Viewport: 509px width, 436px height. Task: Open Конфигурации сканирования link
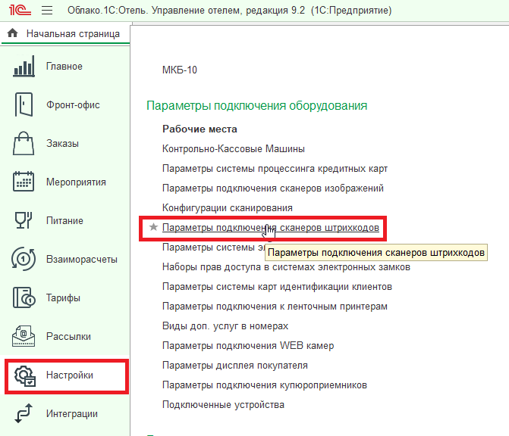228,207
